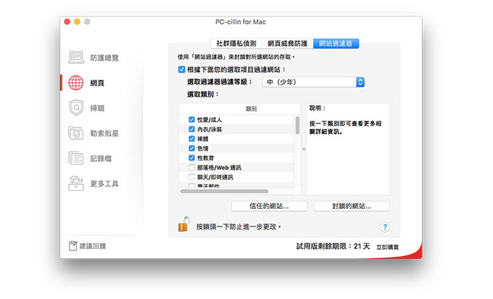Click the 防護總覽 overview icon in sidebar
Image resolution: width=493 pixels, height=299 pixels.
tap(77, 57)
